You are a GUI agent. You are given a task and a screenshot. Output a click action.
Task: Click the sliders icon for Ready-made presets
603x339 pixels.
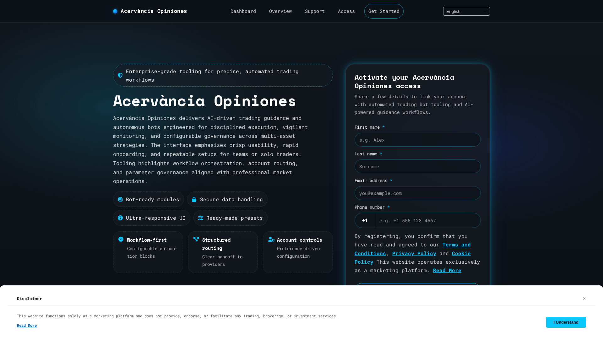(201, 218)
